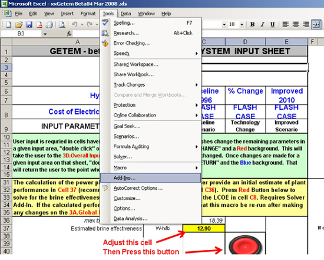Toggle Bold formatting
The width and height of the screenshot is (324, 260).
252,25
